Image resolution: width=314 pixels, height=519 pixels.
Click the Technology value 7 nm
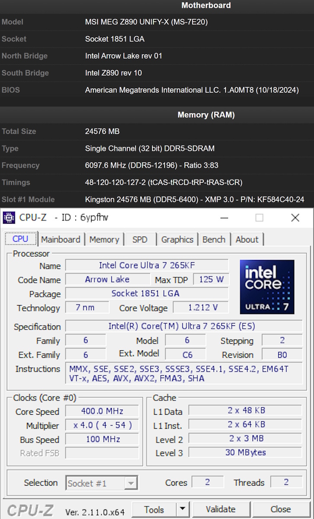(x=87, y=308)
